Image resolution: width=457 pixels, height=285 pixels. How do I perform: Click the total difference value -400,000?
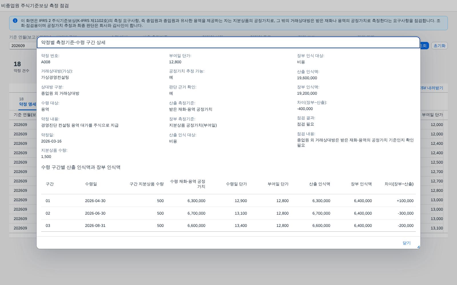pyautogui.click(x=305, y=109)
